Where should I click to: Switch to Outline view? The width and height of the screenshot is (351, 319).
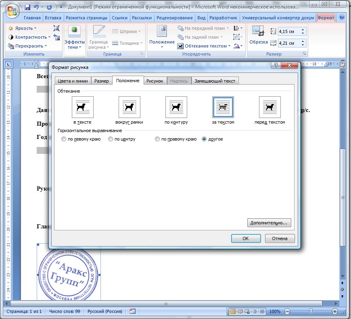point(255,311)
